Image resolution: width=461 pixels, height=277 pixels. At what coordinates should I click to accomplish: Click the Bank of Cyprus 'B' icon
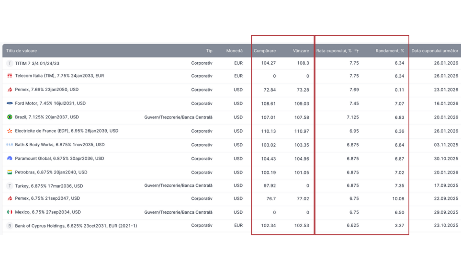click(10, 226)
